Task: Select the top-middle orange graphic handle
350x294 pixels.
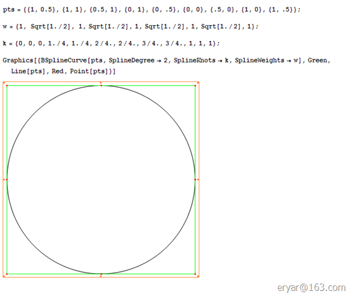Action: (101, 83)
